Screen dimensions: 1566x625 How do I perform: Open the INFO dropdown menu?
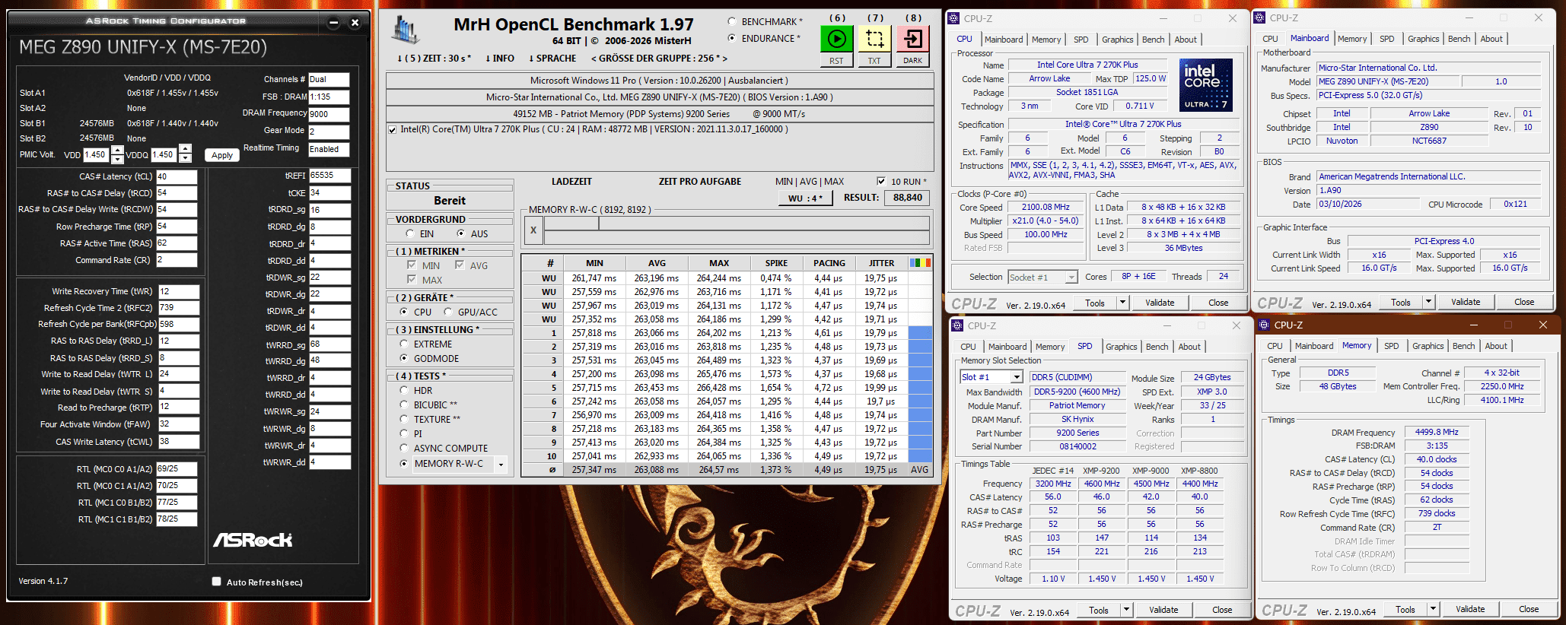[500, 59]
